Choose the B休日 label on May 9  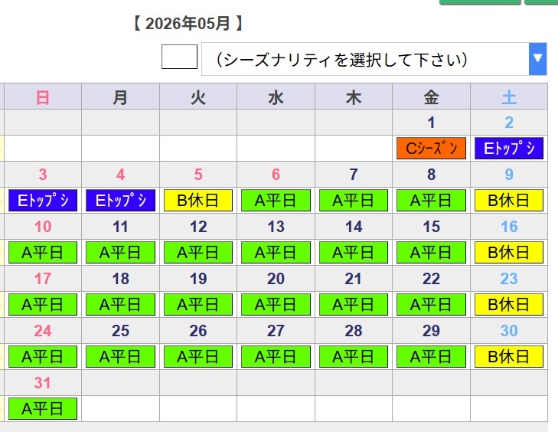509,200
